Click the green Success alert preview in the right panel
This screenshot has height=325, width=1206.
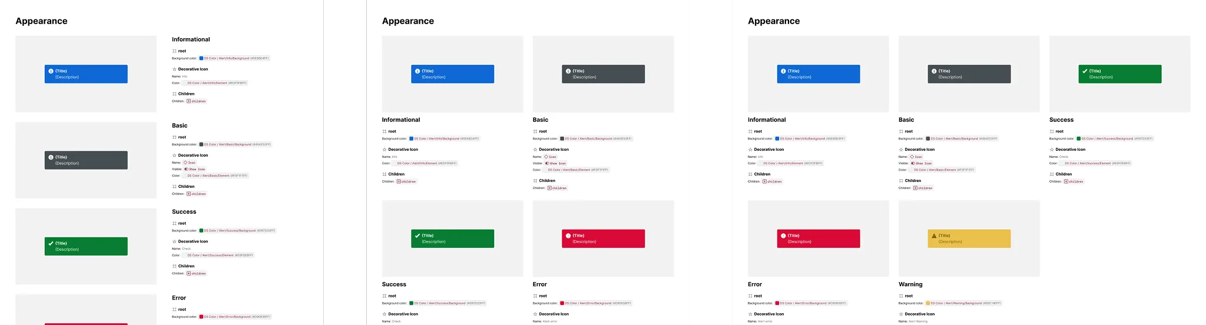coord(1120,74)
